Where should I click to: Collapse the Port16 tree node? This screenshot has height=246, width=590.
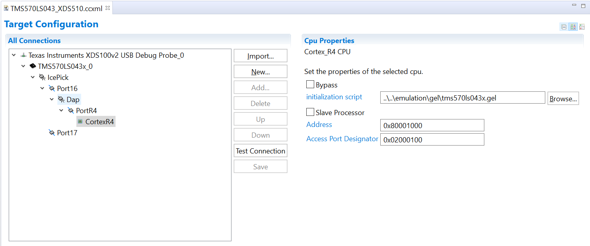(x=42, y=89)
